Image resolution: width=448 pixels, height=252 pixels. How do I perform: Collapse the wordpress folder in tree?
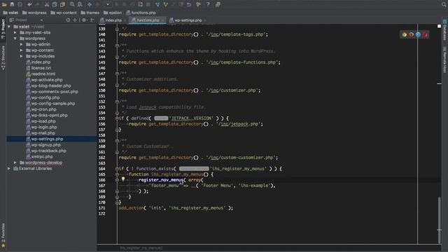15,38
